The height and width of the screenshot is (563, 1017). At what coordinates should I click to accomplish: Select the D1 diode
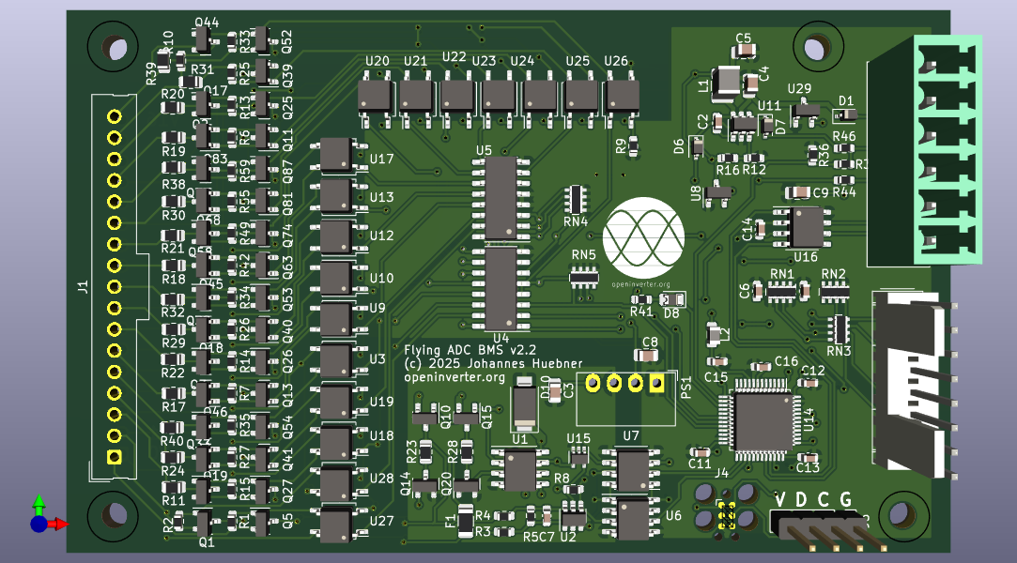pyautogui.click(x=845, y=115)
